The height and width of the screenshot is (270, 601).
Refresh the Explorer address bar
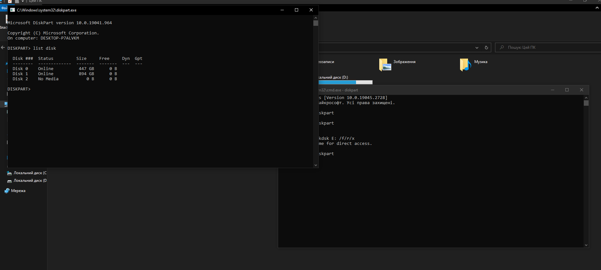coord(486,47)
